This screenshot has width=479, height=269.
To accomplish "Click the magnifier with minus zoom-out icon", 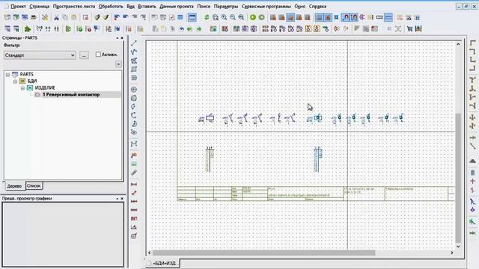I will pos(233,17).
